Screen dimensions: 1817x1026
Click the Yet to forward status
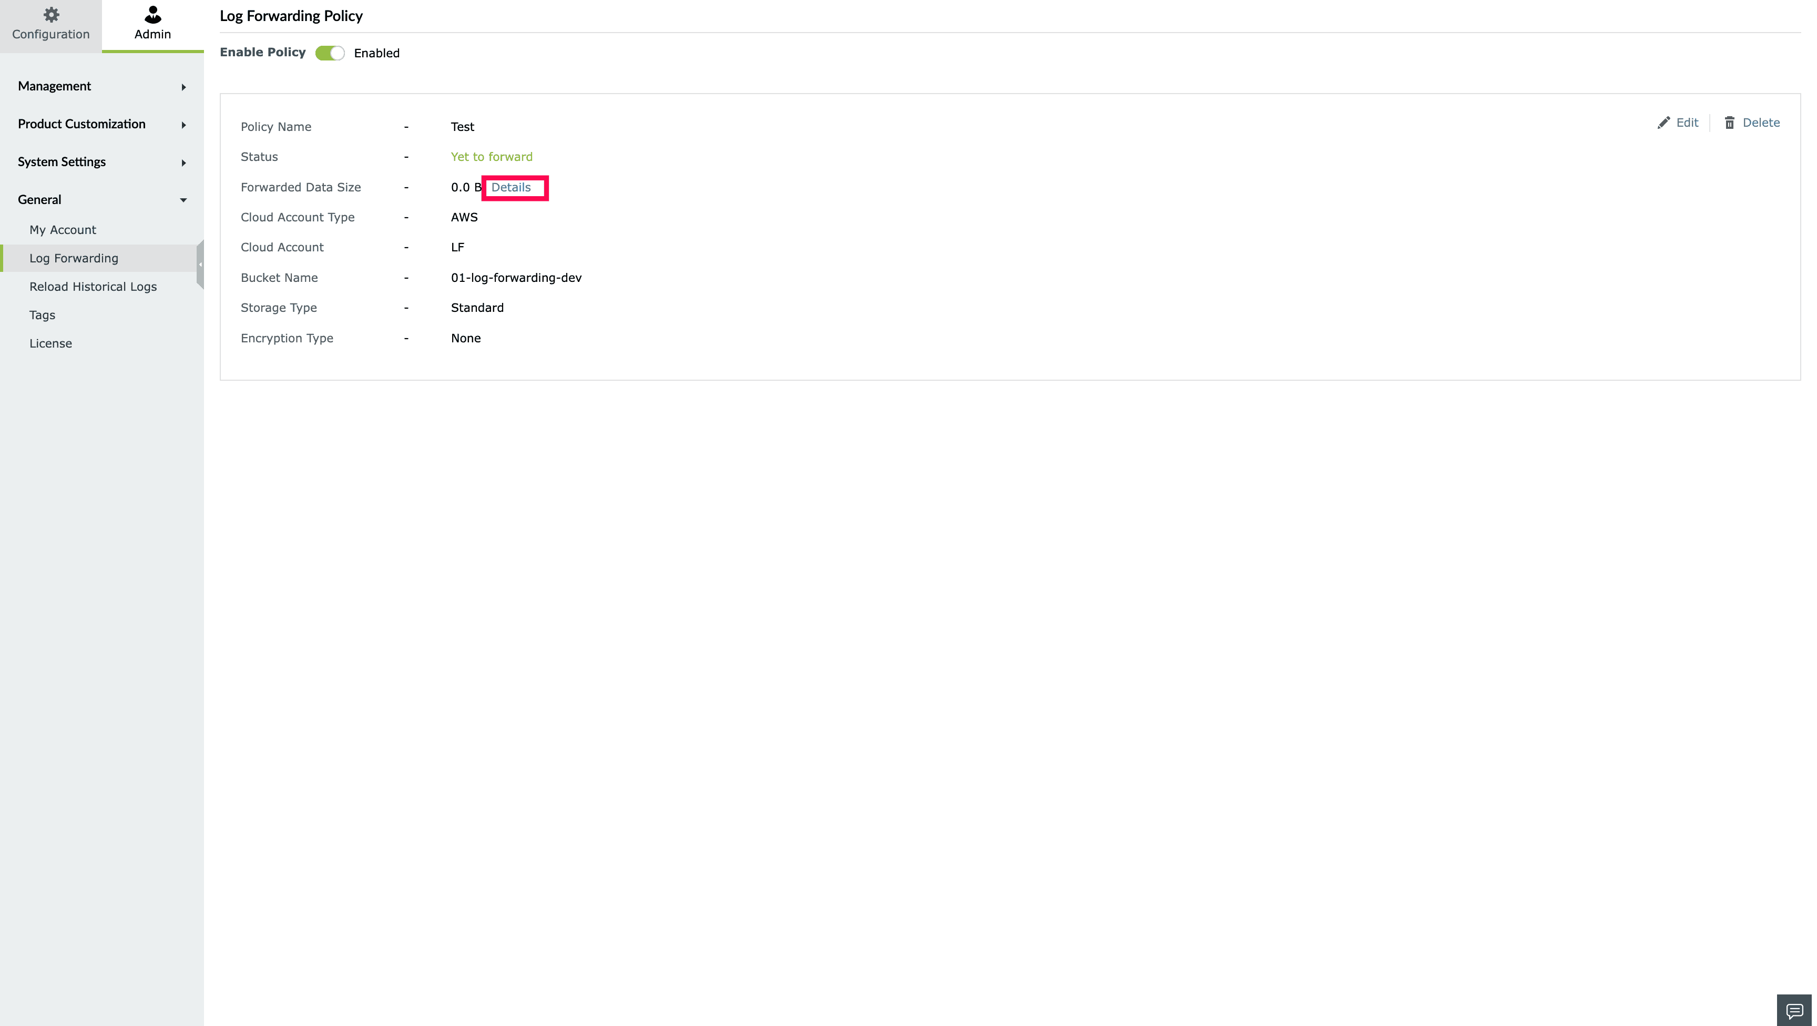[x=492, y=157]
